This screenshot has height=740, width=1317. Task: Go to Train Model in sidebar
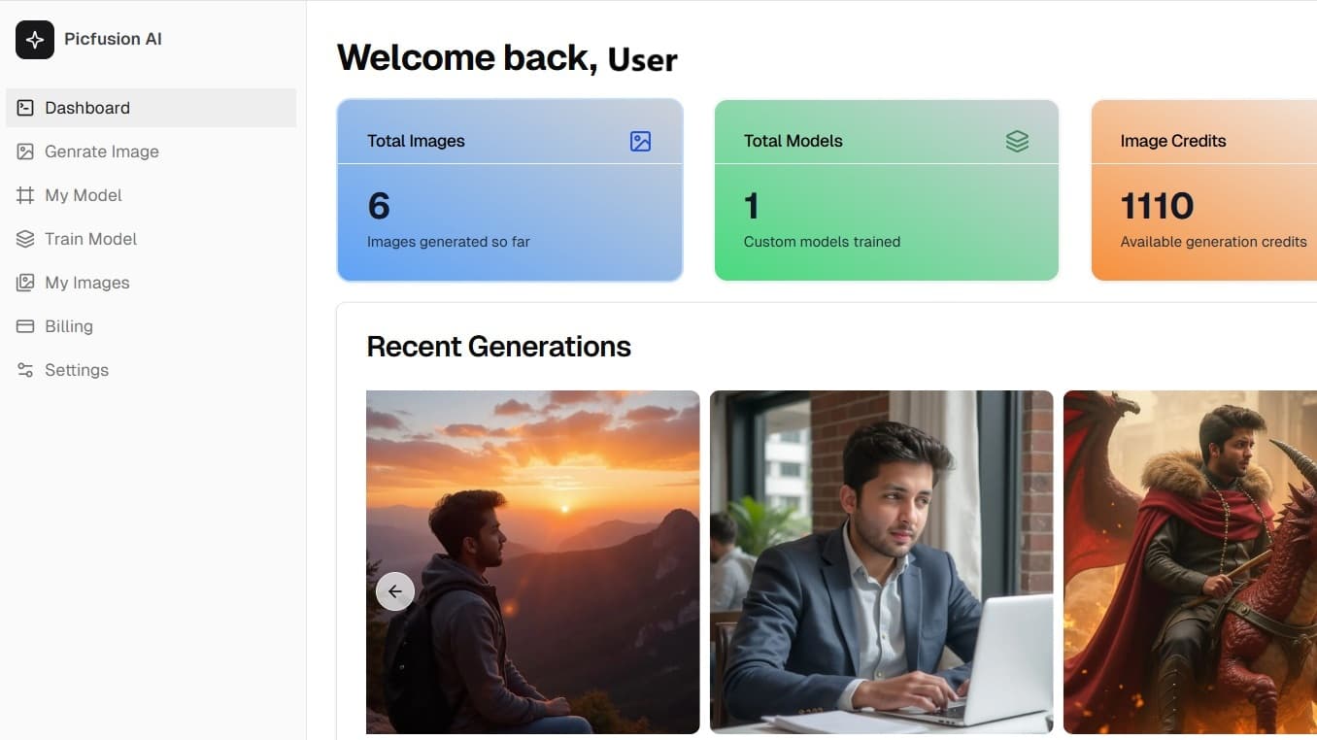(90, 239)
